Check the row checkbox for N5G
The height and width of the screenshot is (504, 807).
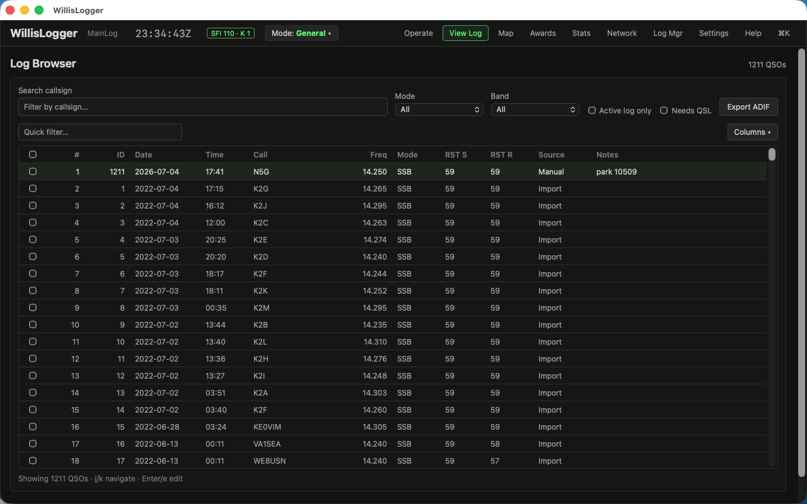[33, 171]
